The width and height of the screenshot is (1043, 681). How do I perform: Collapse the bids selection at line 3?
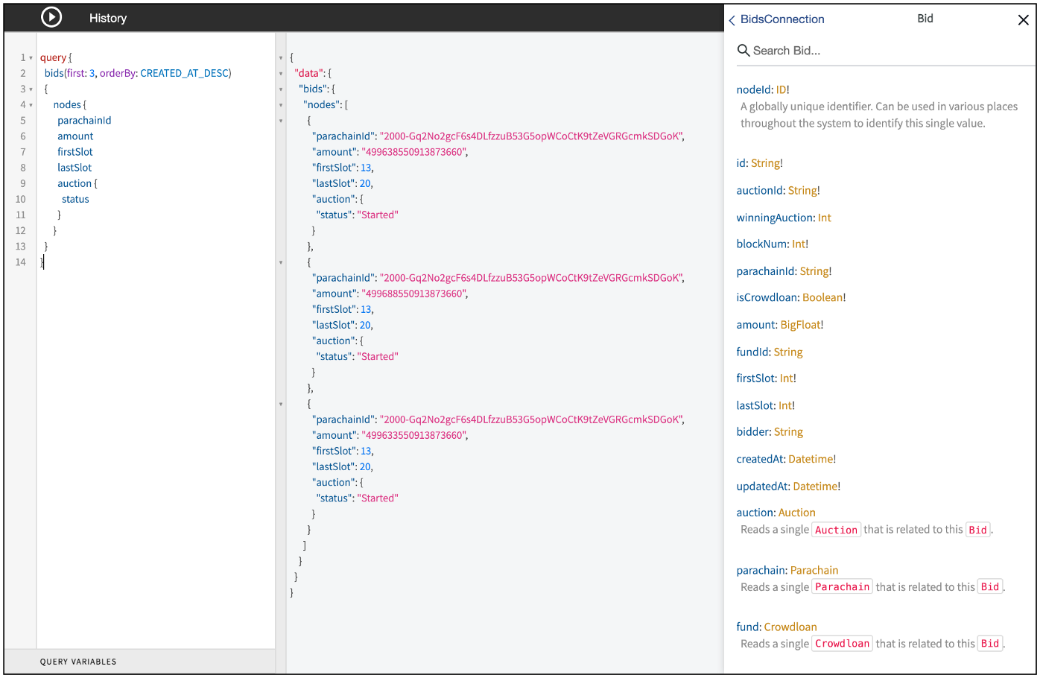tap(31, 89)
